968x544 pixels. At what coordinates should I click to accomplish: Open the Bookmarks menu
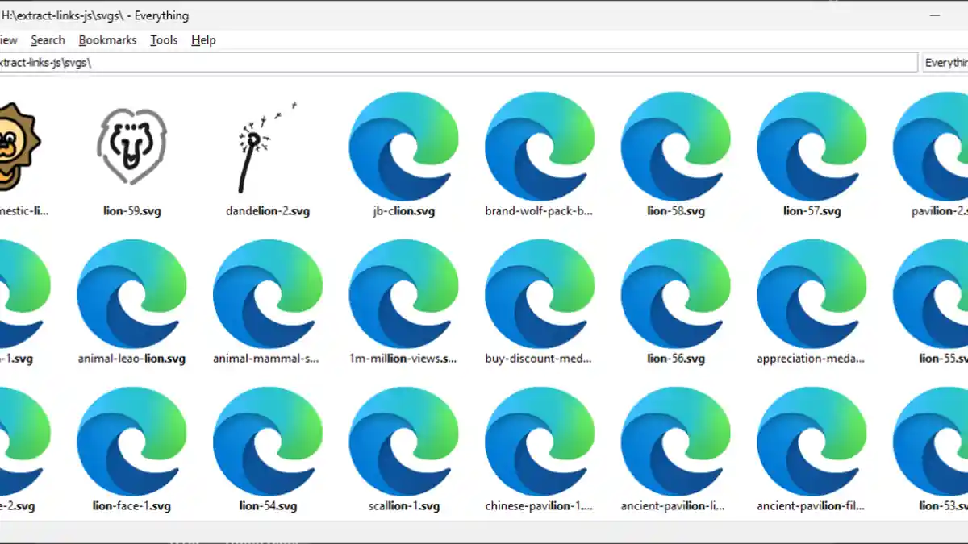coord(107,40)
